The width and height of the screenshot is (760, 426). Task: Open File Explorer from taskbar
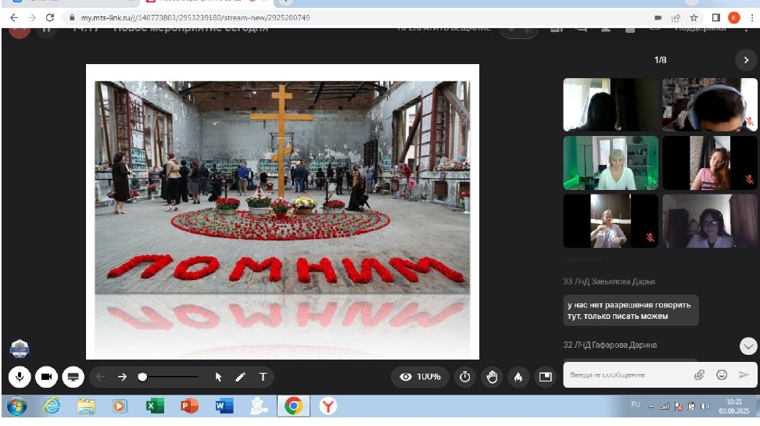86,406
